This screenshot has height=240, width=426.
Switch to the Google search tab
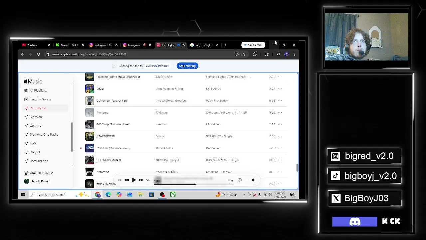[204, 45]
